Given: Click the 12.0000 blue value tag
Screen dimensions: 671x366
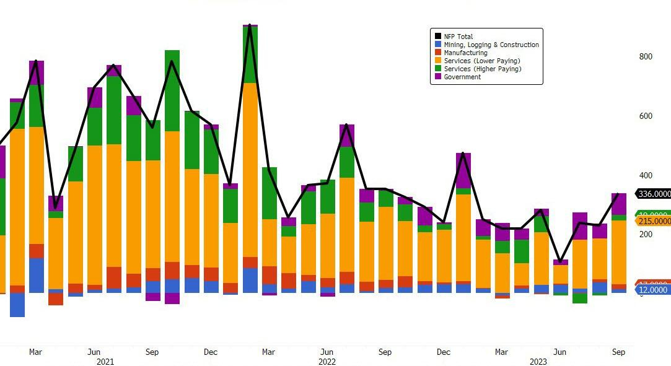Looking at the screenshot, I should (x=654, y=290).
